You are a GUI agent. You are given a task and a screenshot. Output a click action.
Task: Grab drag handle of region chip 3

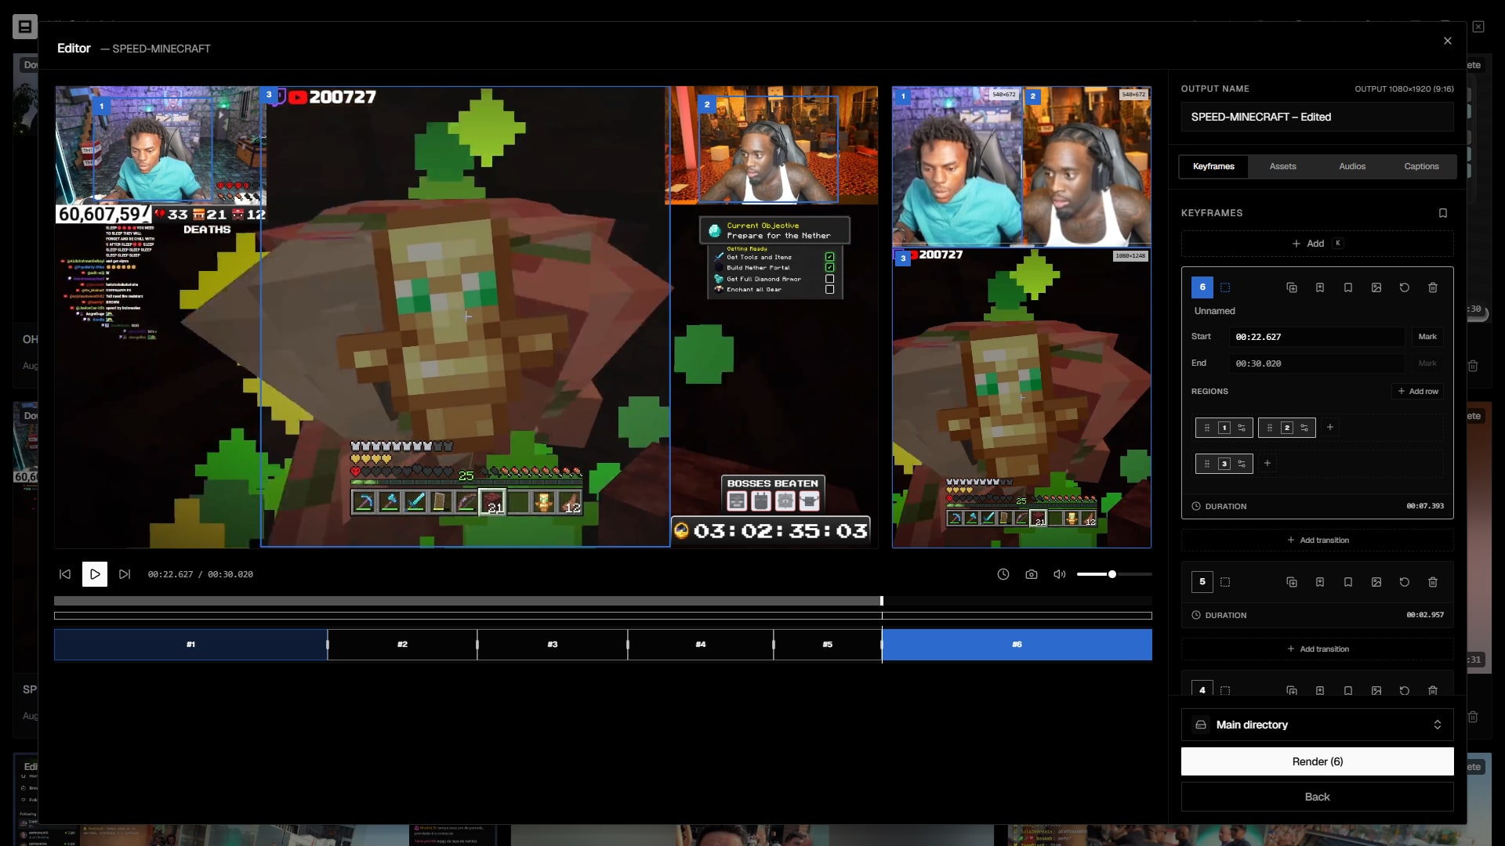pos(1207,464)
